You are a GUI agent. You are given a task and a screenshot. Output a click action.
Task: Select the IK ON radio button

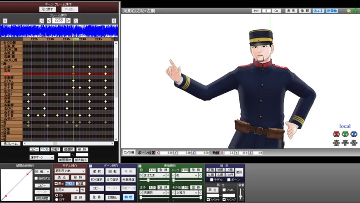(x=57, y=195)
